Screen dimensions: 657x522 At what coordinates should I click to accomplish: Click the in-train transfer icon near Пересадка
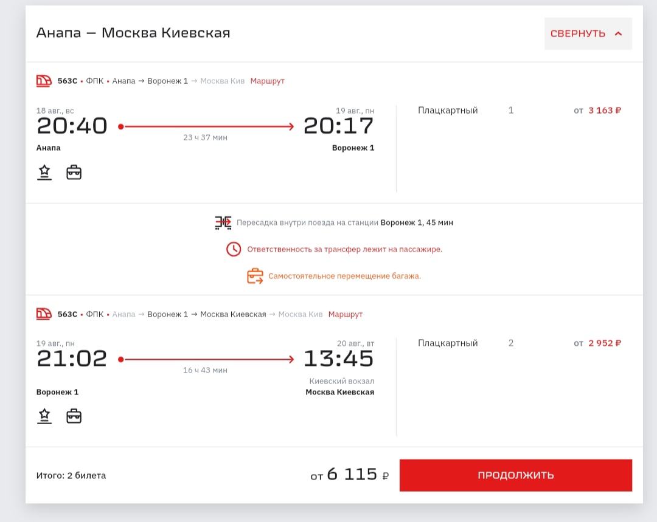[x=223, y=222]
